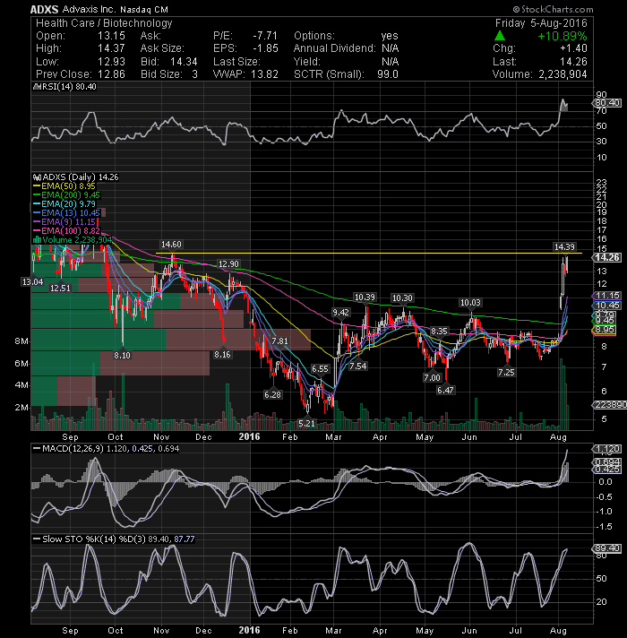Click the VWAP value 13.82
This screenshot has width=627, height=638.
(x=264, y=74)
